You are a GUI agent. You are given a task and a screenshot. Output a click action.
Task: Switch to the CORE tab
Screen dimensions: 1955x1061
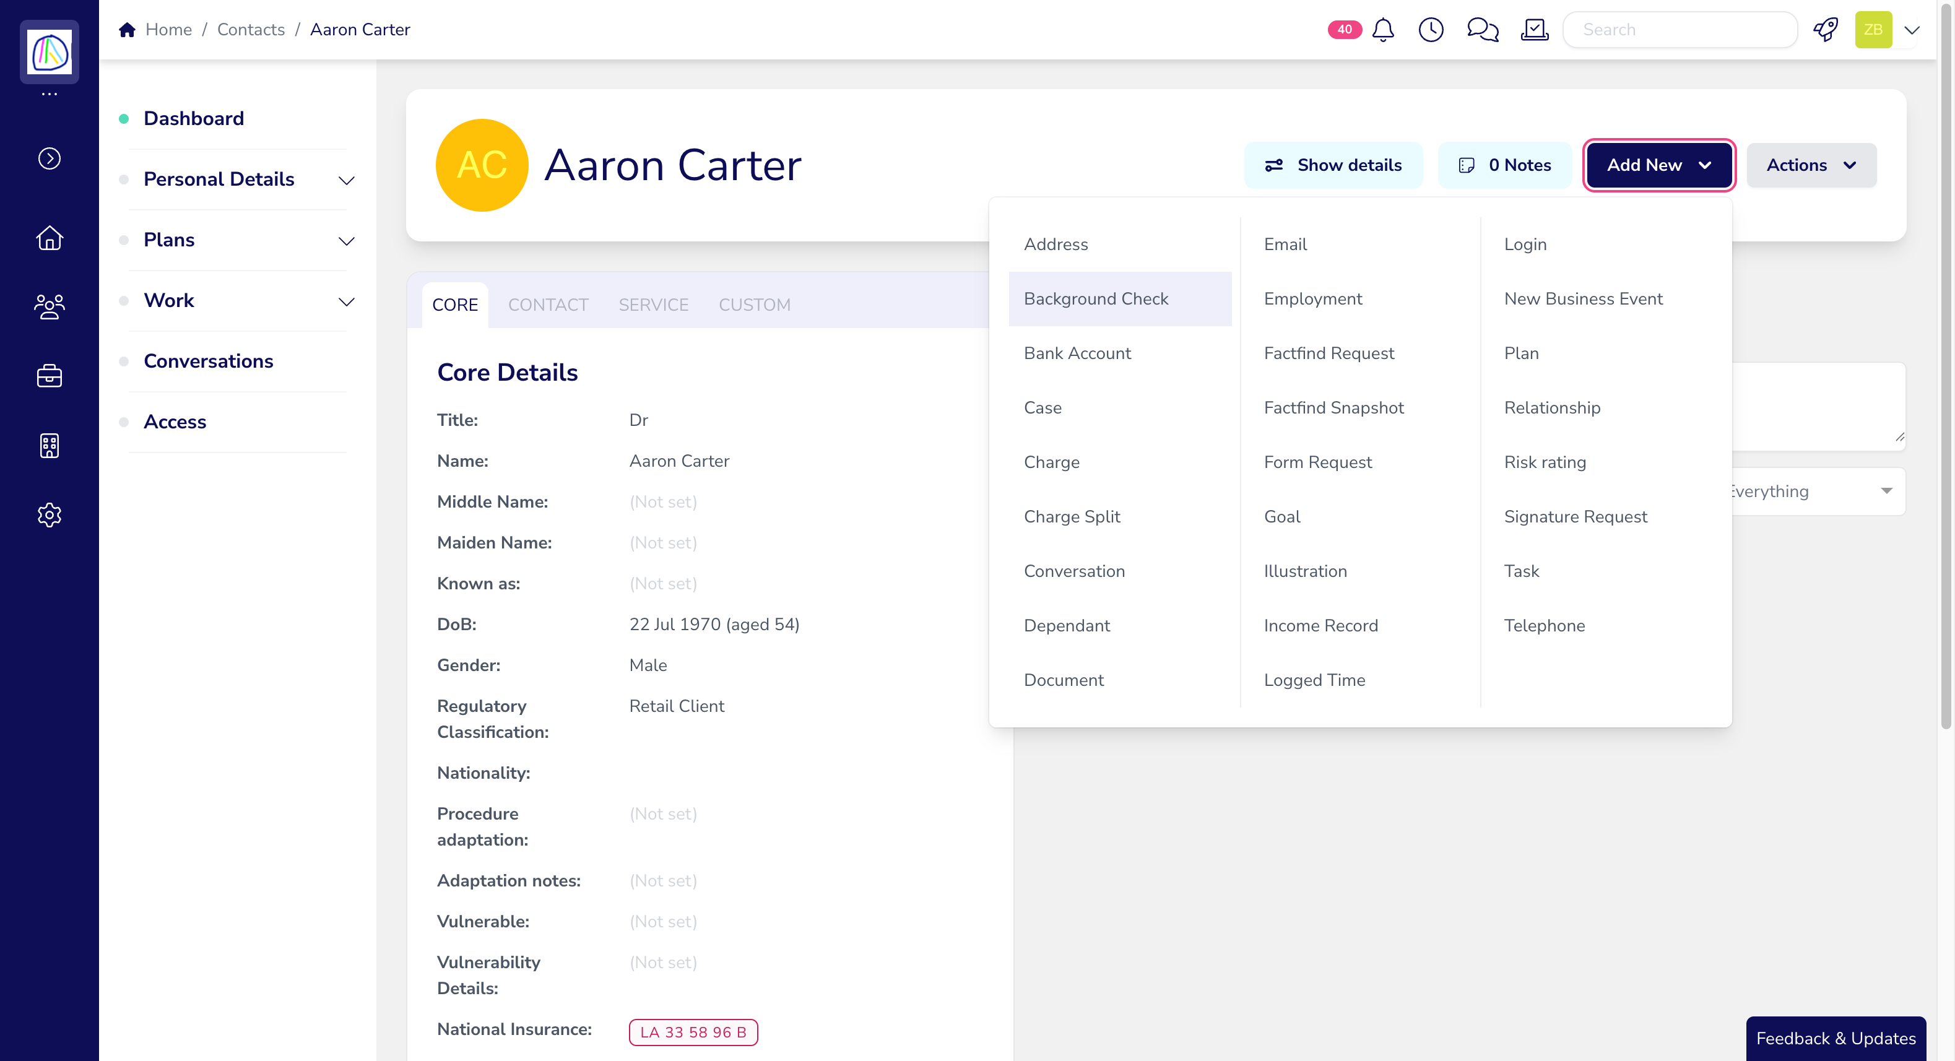tap(454, 305)
